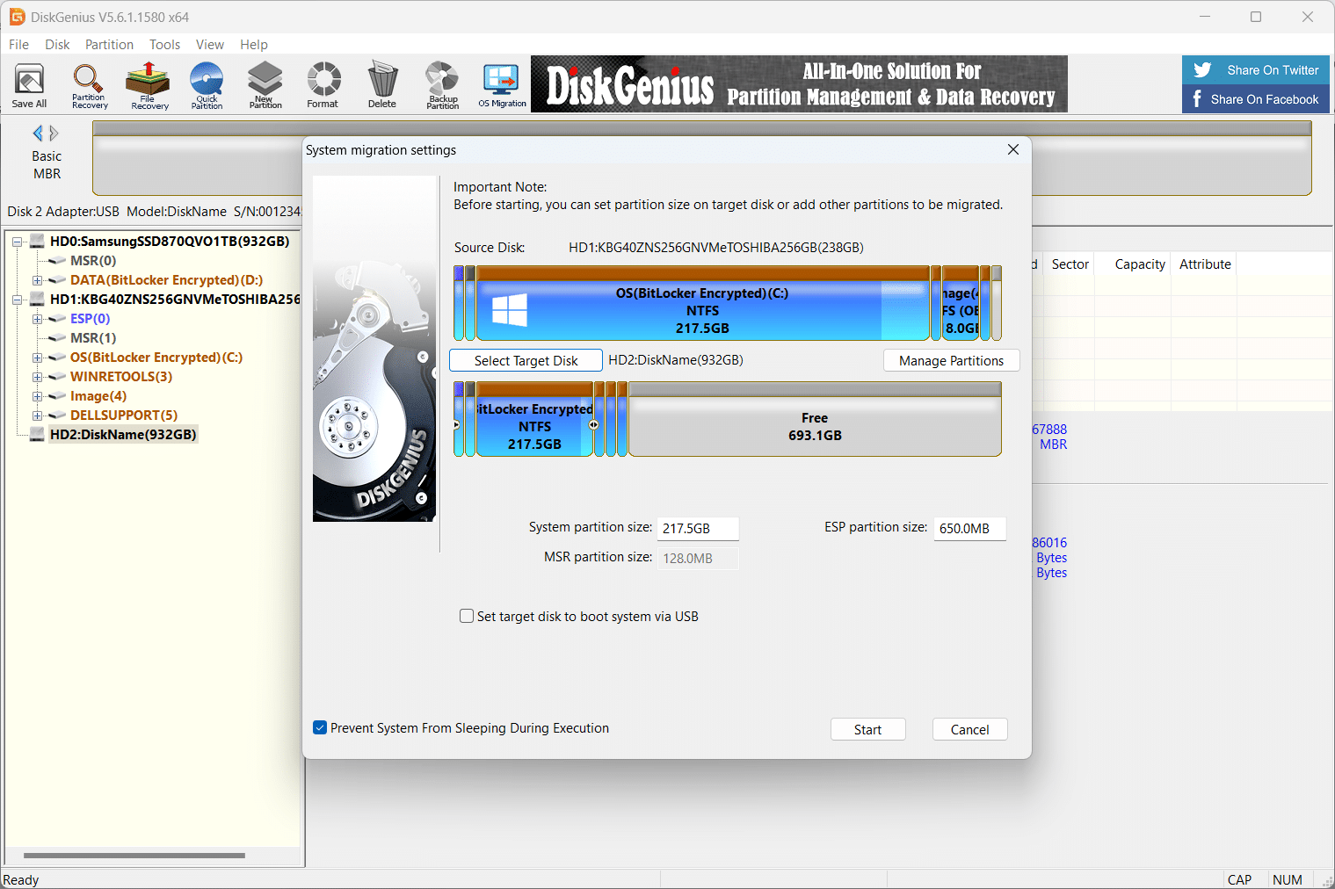The image size is (1335, 889).
Task: Edit the ESP partition size field
Action: [x=969, y=528]
